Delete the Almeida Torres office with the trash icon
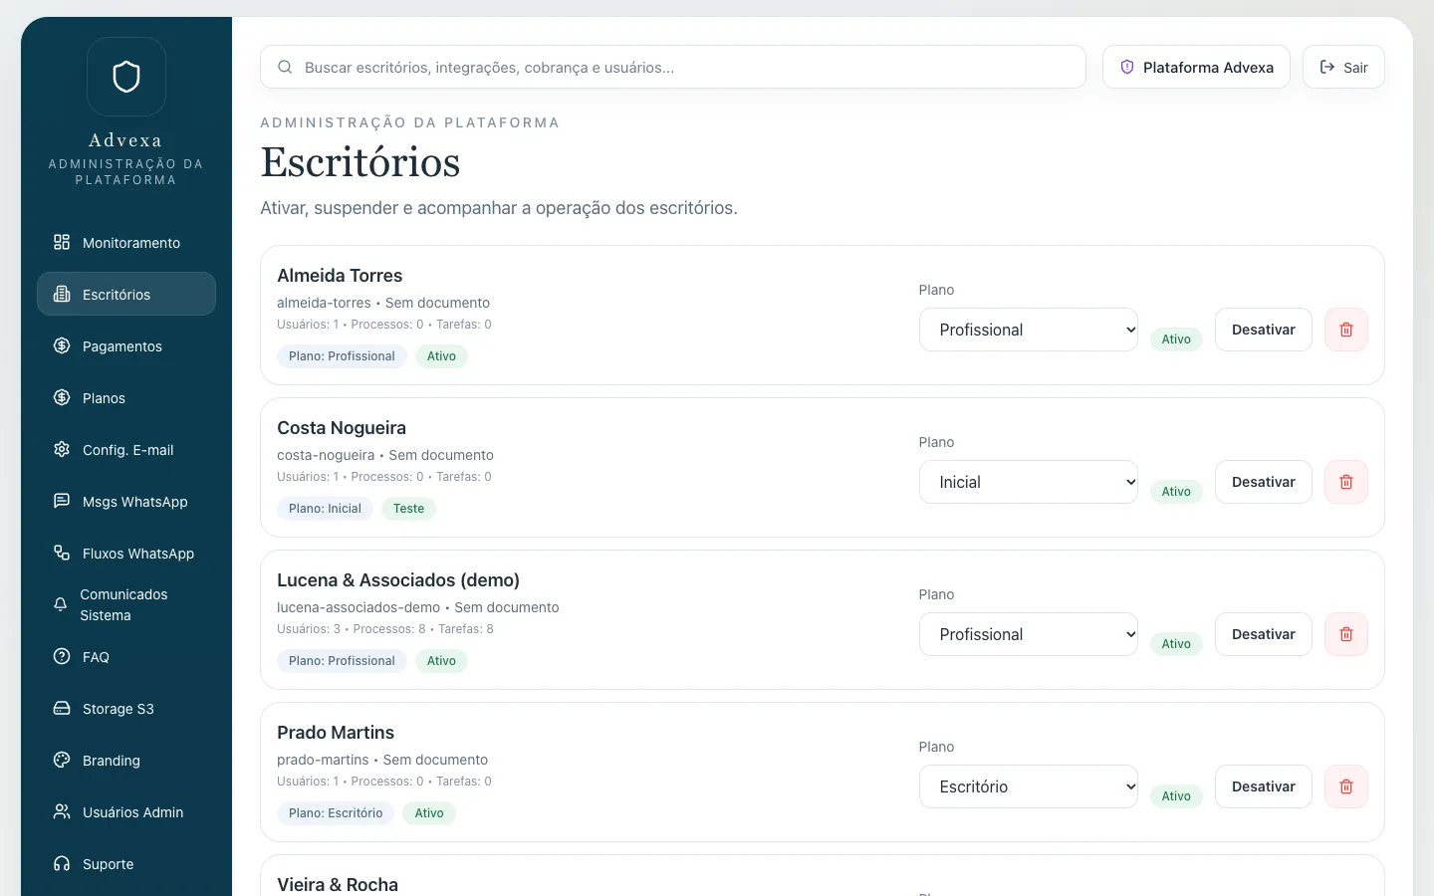 (x=1346, y=330)
